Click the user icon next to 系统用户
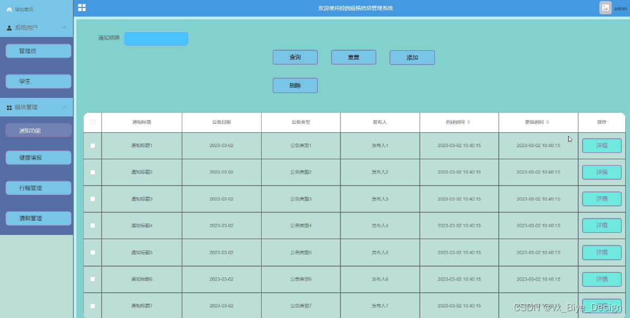This screenshot has height=318, width=630. pos(9,28)
